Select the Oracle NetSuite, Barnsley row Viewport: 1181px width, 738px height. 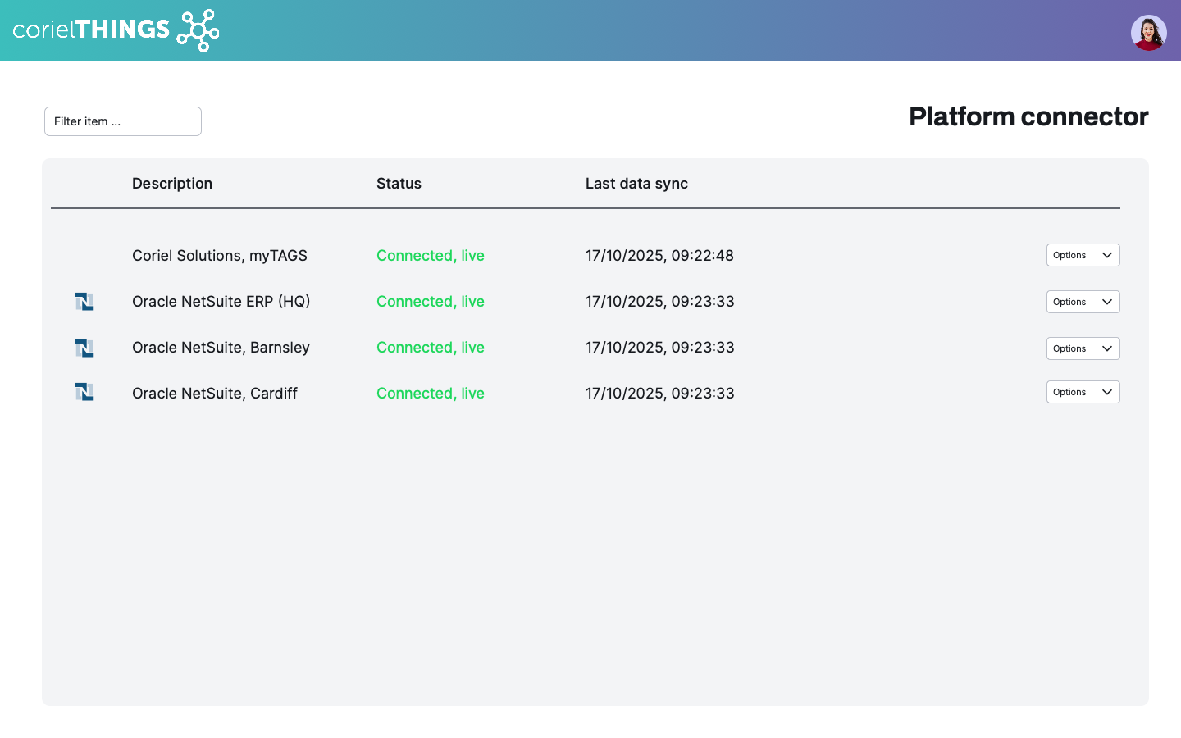click(221, 348)
